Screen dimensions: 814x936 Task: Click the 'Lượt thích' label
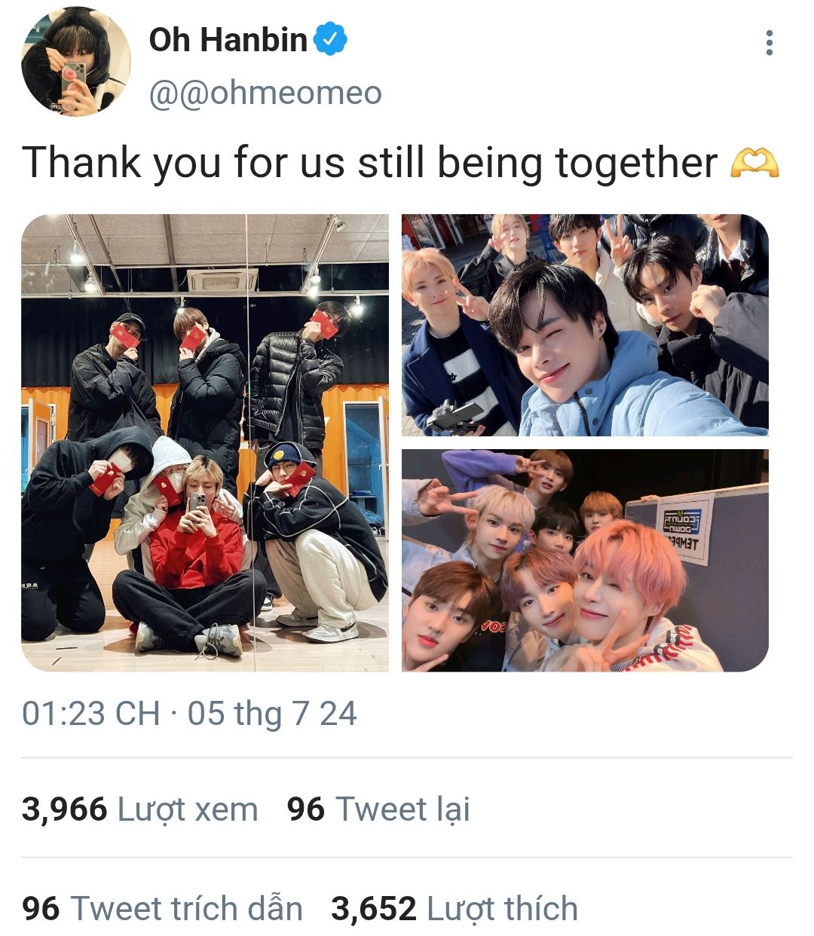503,909
